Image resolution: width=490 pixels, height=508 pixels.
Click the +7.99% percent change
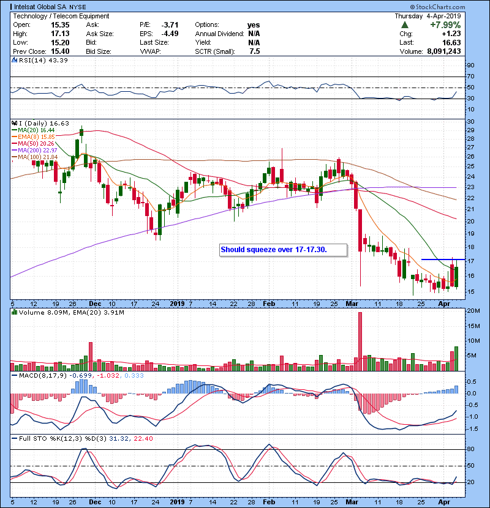coord(445,25)
